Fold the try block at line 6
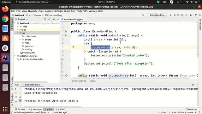The height and width of the screenshot is (114, 202). pyautogui.click(x=70, y=43)
